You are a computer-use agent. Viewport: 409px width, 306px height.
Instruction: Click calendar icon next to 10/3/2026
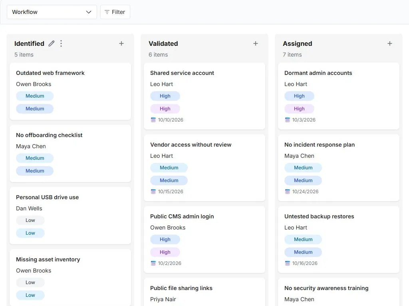[x=288, y=120]
